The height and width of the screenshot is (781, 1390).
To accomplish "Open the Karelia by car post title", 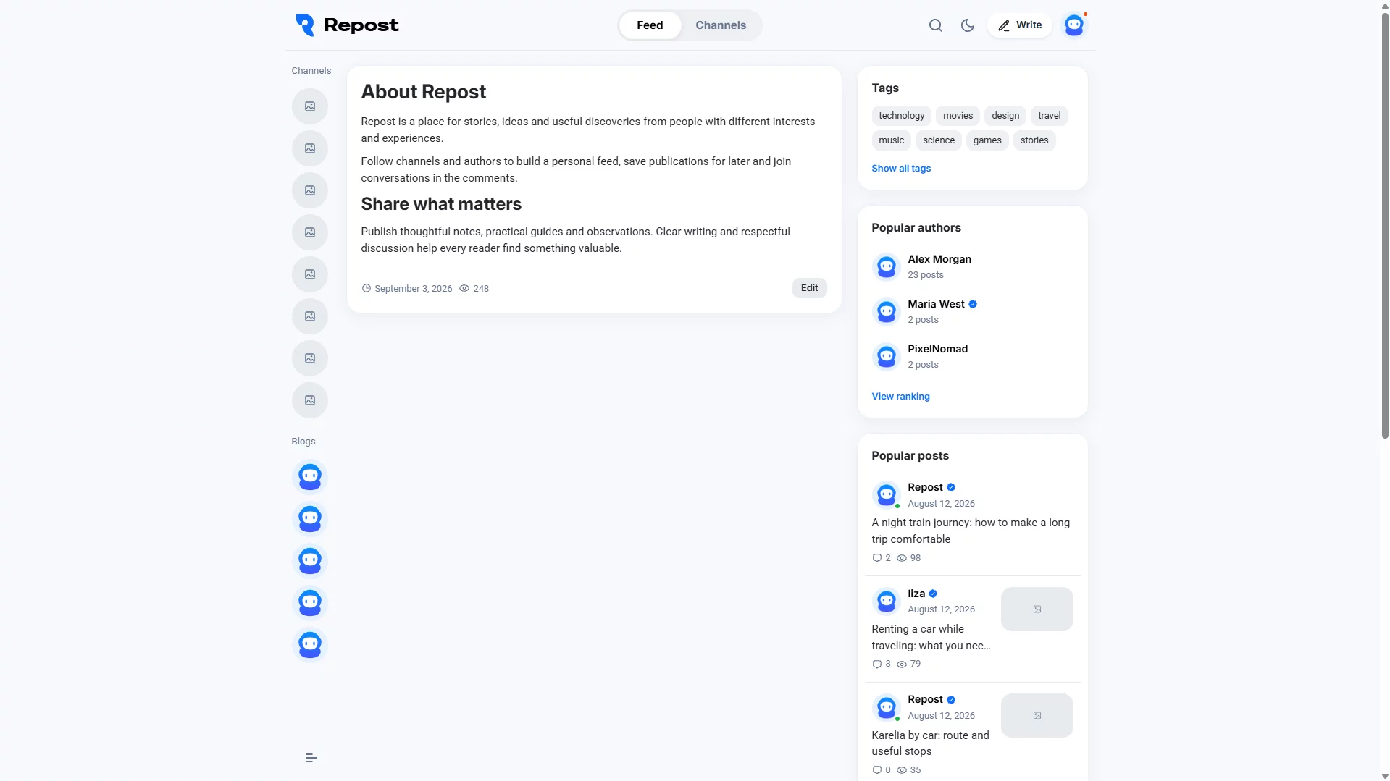I will [930, 743].
